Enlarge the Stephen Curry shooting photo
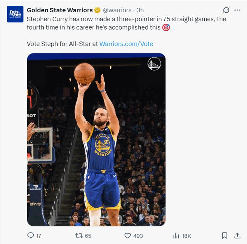 [x=96, y=149]
